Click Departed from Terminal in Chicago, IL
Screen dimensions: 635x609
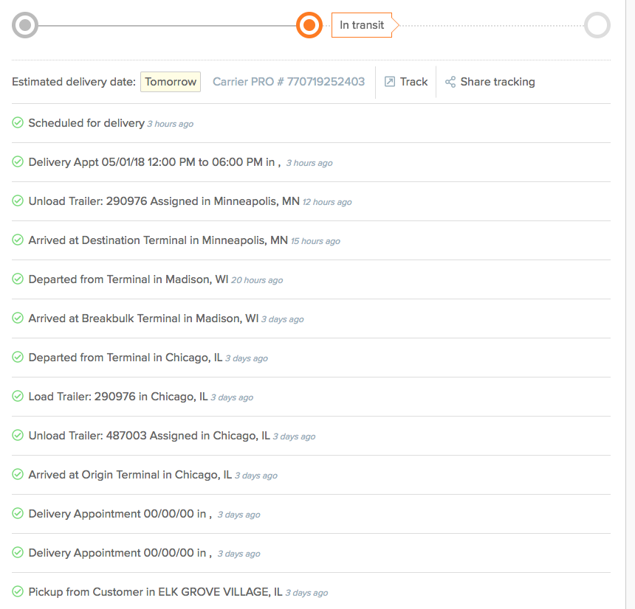126,358
